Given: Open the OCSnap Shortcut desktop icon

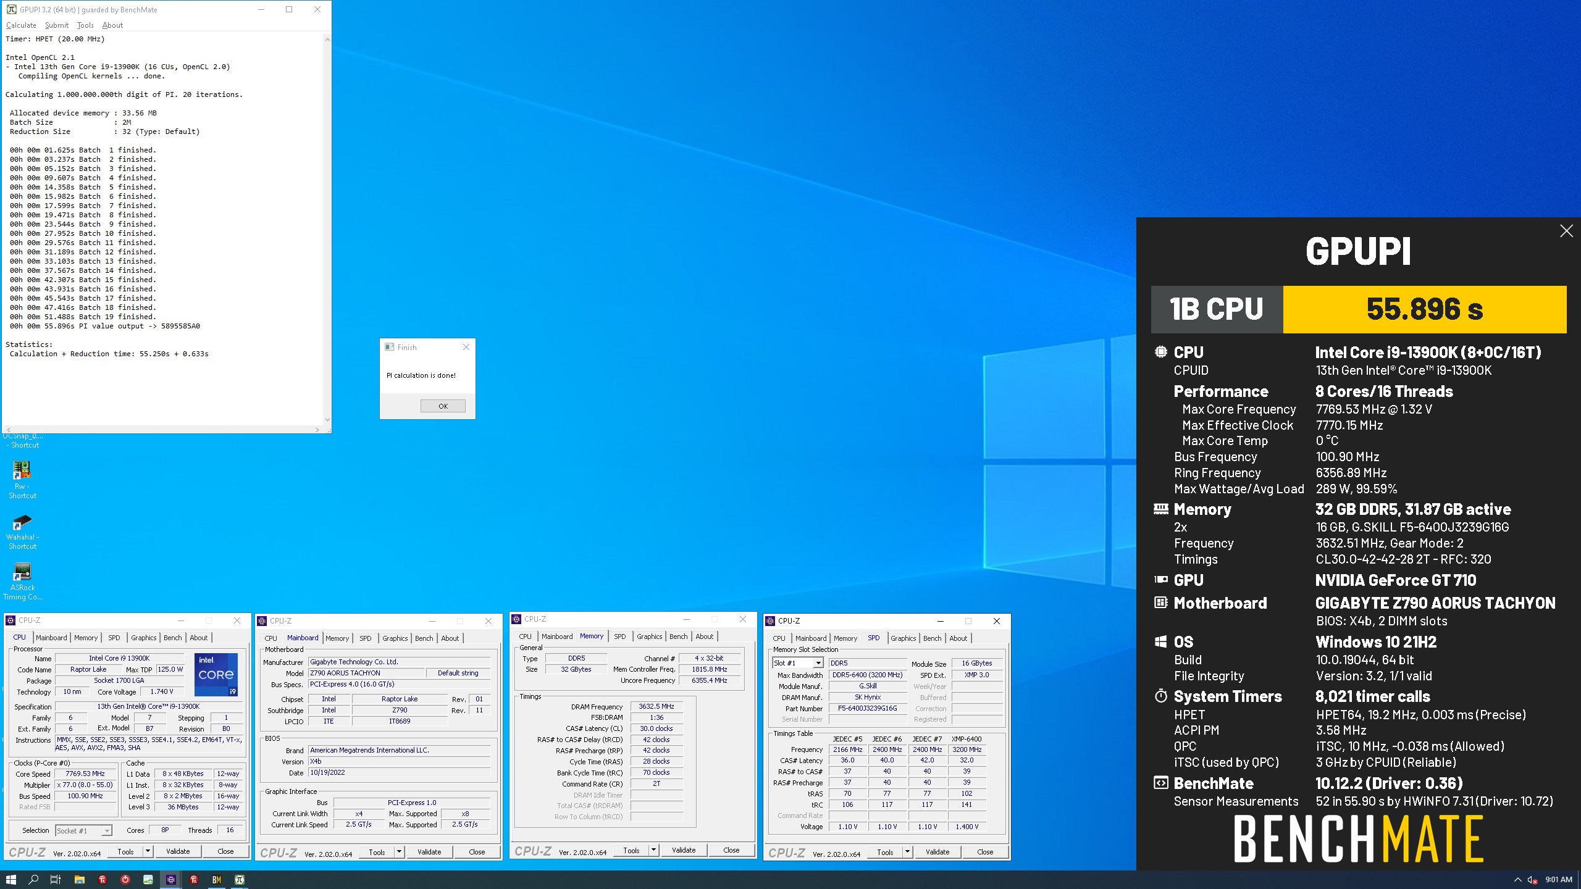Looking at the screenshot, I should pyautogui.click(x=22, y=440).
